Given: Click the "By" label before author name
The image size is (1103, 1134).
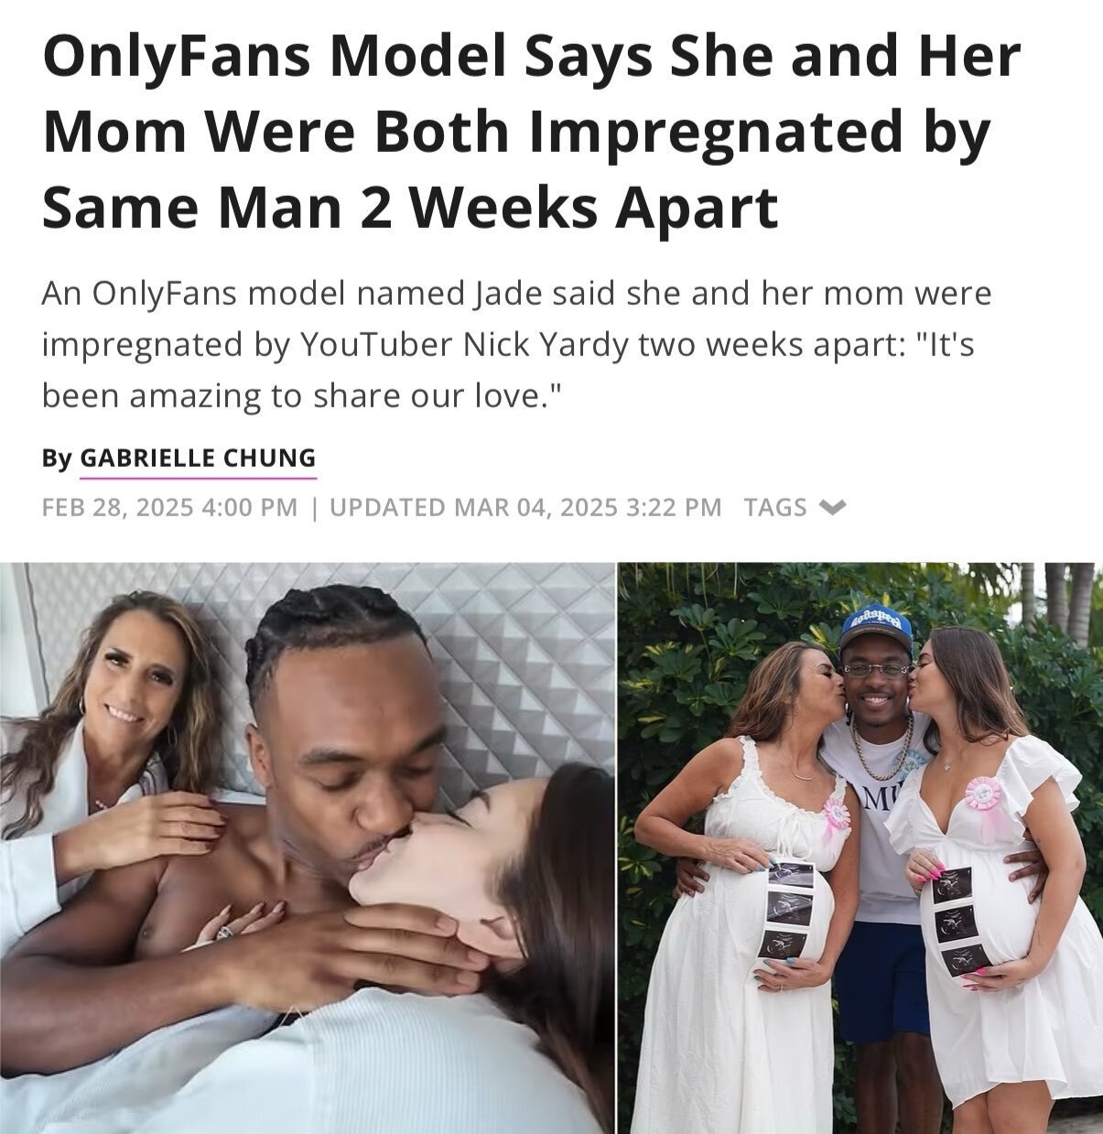Looking at the screenshot, I should [57, 457].
